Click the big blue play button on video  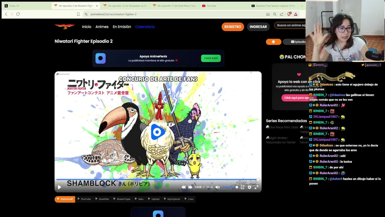click(158, 132)
